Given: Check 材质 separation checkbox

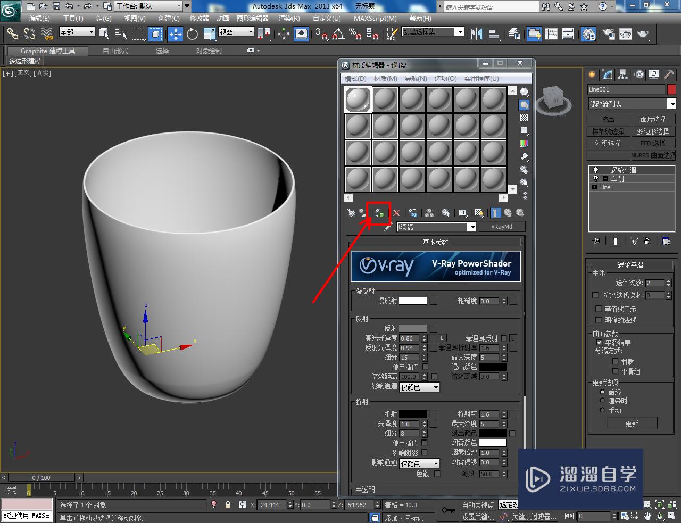Looking at the screenshot, I should tap(616, 362).
